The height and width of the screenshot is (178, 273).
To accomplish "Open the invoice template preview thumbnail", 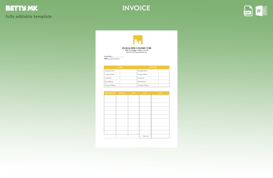I will (x=136, y=89).
